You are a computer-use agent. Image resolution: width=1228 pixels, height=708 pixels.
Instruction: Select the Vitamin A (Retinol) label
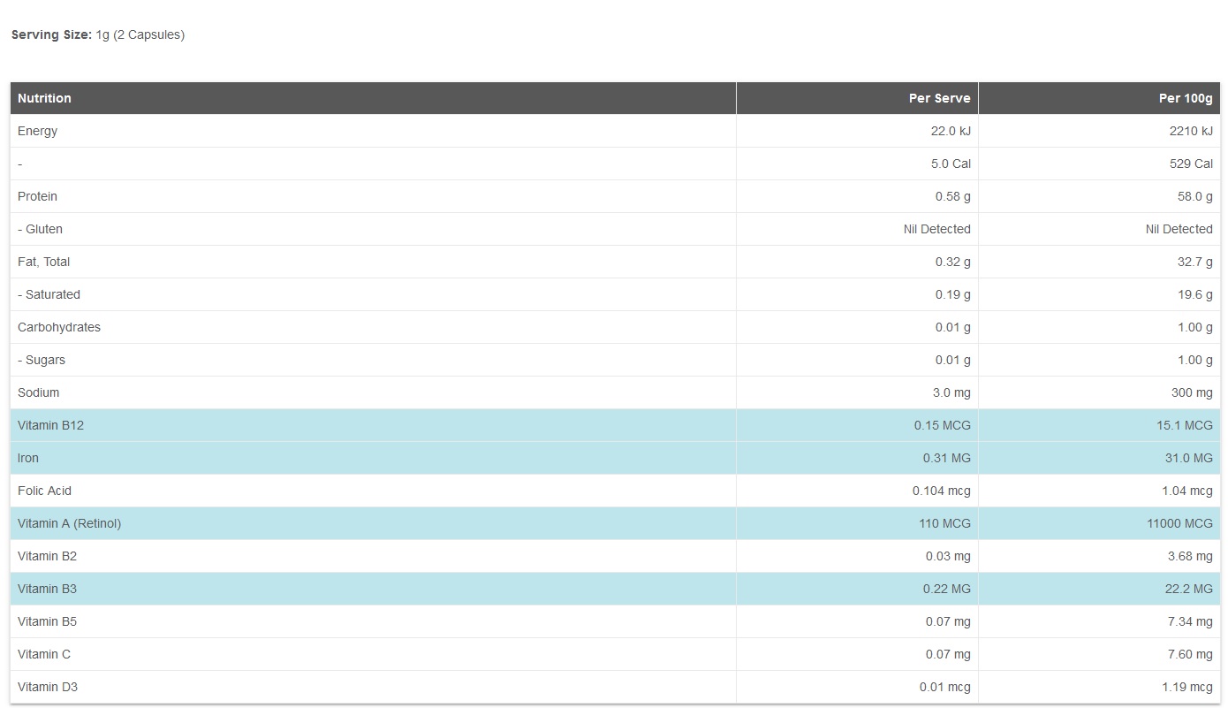click(69, 523)
